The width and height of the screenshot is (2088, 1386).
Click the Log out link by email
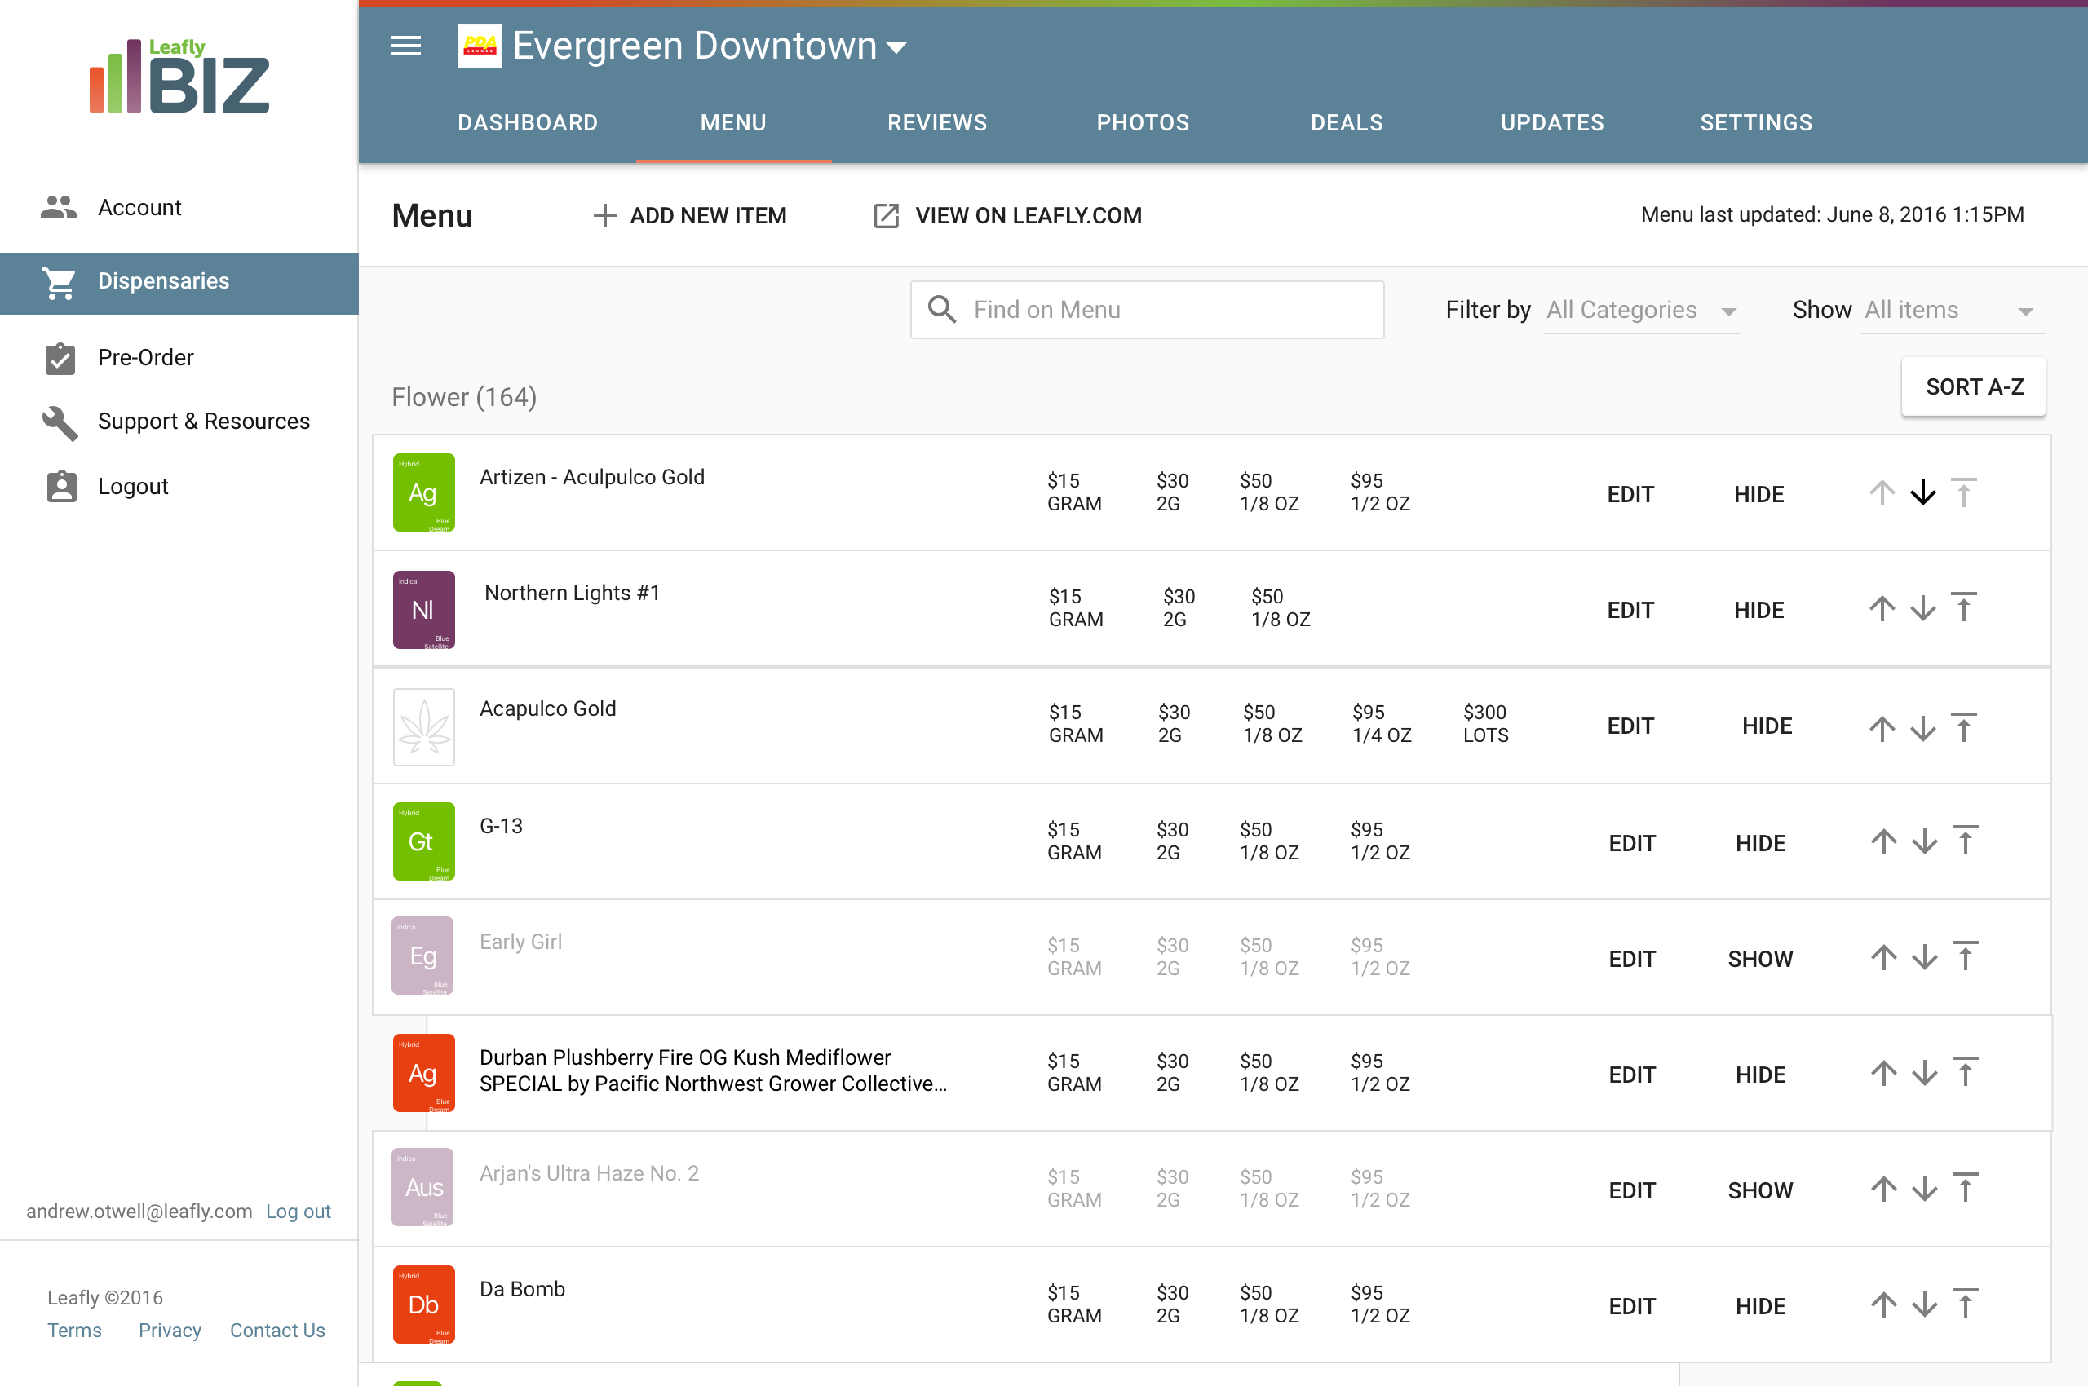click(x=298, y=1212)
